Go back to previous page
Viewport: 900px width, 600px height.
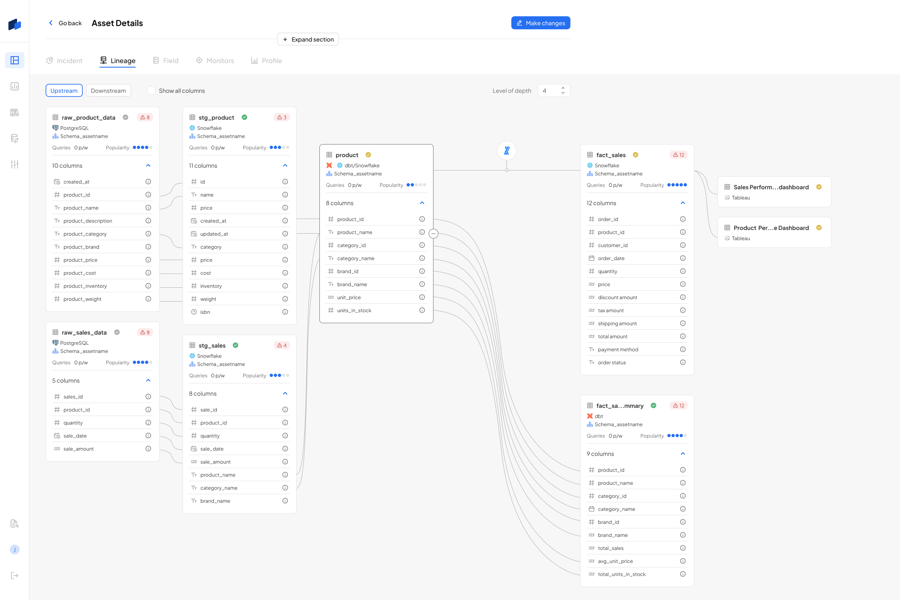pyautogui.click(x=65, y=23)
